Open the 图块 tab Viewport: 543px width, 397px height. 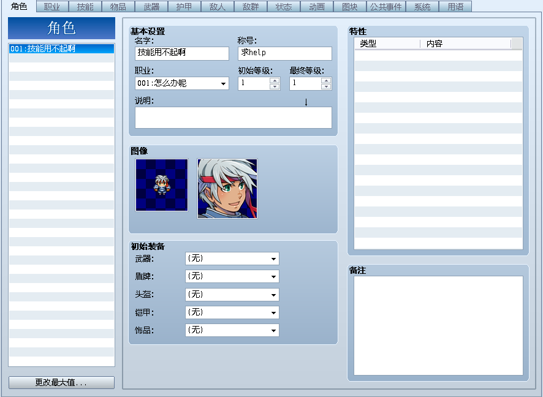point(350,7)
